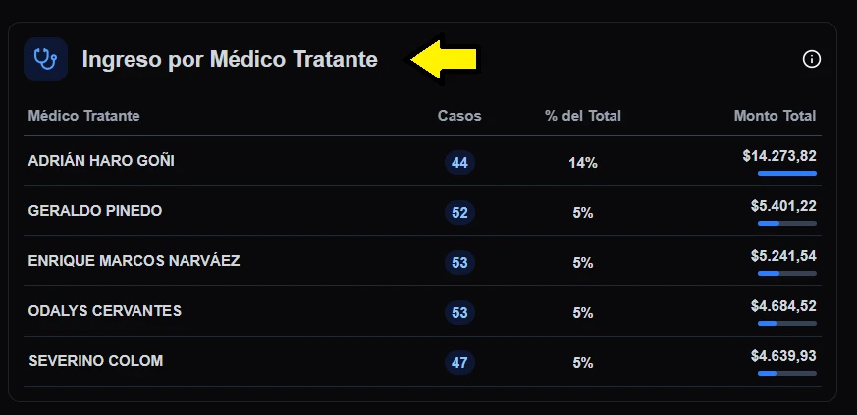This screenshot has width=857, height=415.
Task: Click the % del Total header
Action: [583, 116]
